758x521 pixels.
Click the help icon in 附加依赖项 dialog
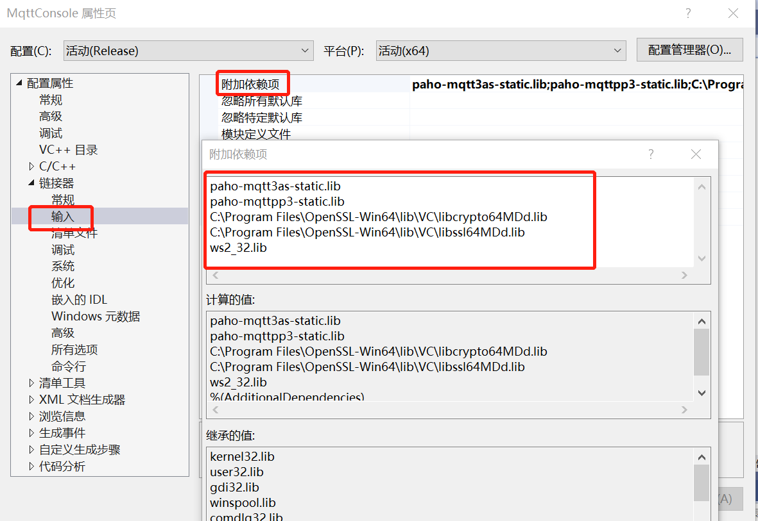[x=650, y=154]
